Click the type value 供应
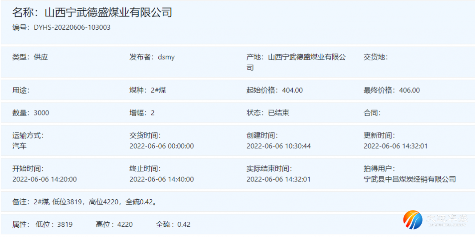475x237 pixels. tap(41, 57)
